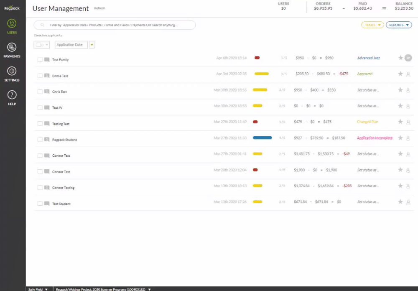This screenshot has height=291, width=418.
Task: Star the Regpack Student applicant
Action: coord(400,138)
